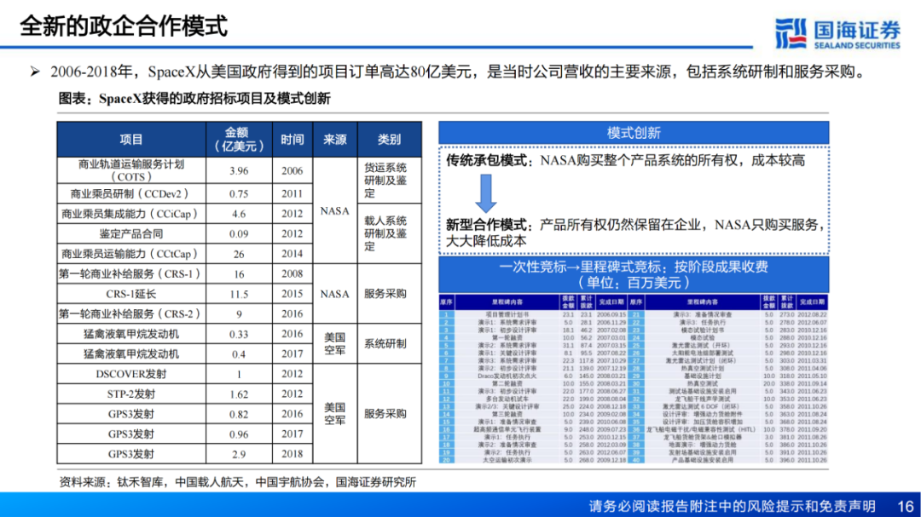
Task: Click the amount 0.96 for GPS3发射
Action: coord(239,434)
